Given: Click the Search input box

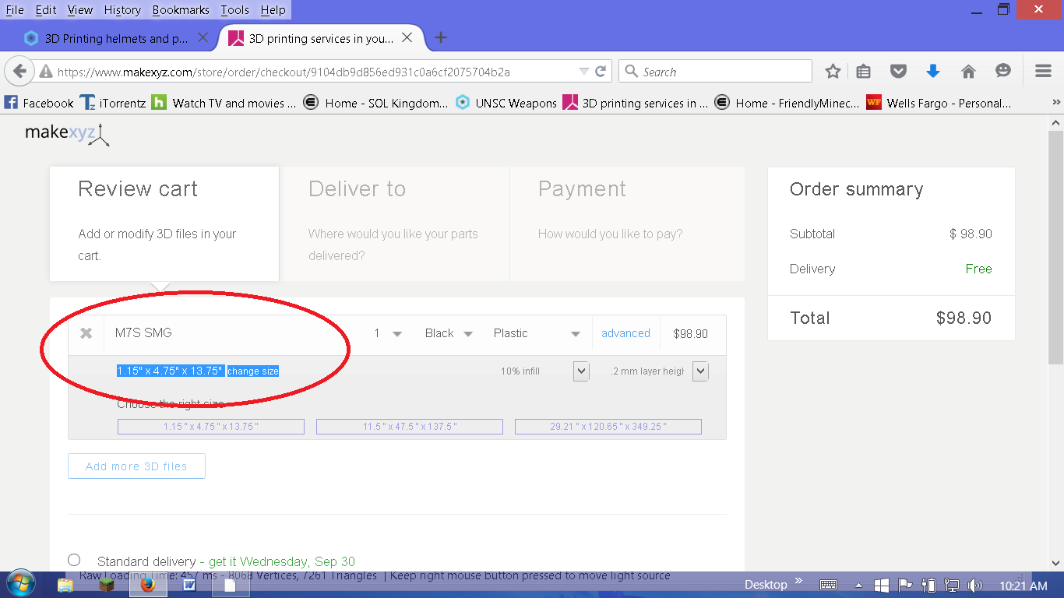Looking at the screenshot, I should tap(715, 72).
